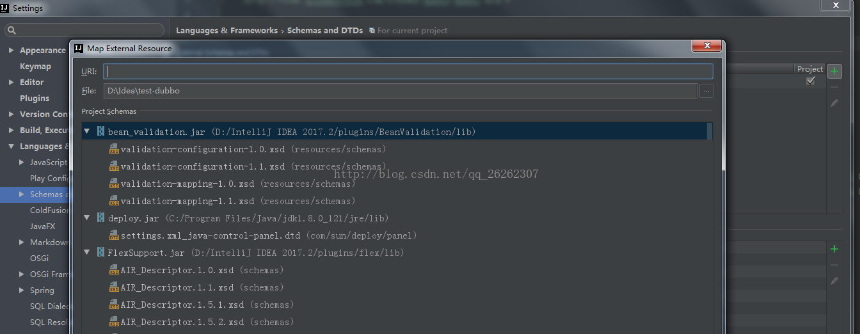The image size is (860, 334).
Task: Click the IntelliJ logo in Map External Resource title
Action: (79, 48)
